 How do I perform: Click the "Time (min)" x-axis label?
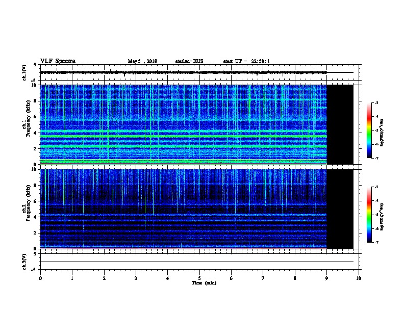tap(204, 283)
